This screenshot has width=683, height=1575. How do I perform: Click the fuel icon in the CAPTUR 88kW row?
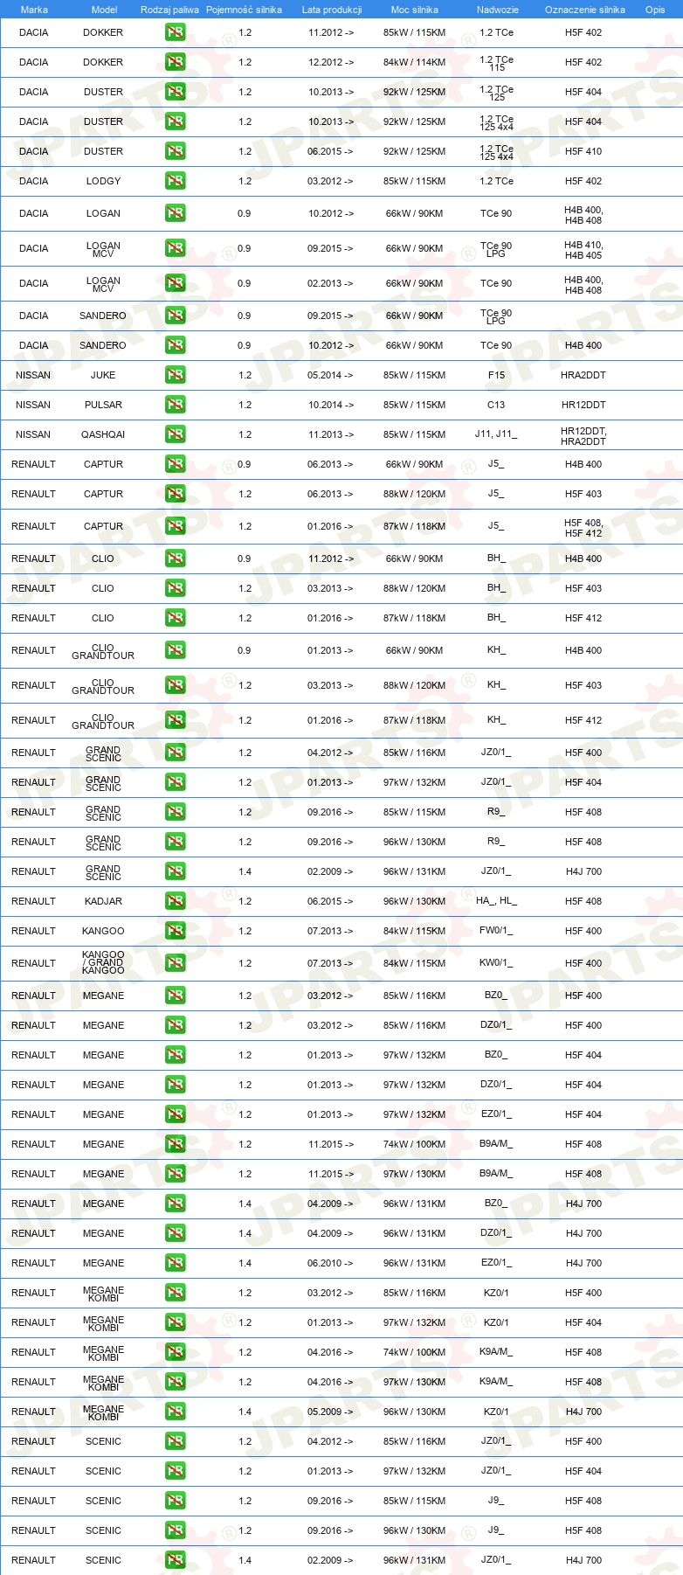[x=175, y=494]
